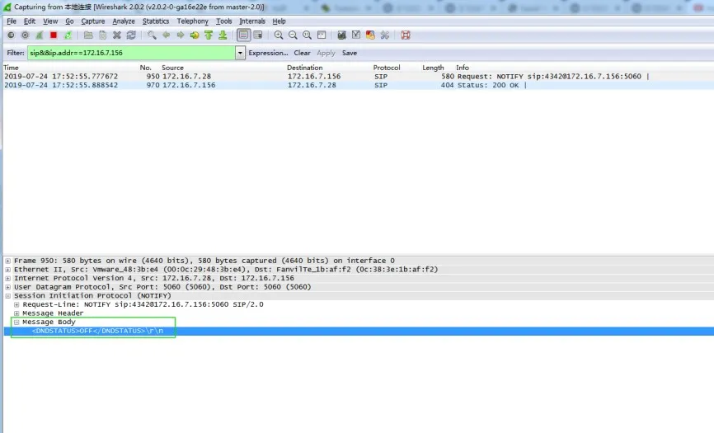Click the Find Packet magnifier icon
This screenshot has height=433, width=714.
tap(152, 35)
